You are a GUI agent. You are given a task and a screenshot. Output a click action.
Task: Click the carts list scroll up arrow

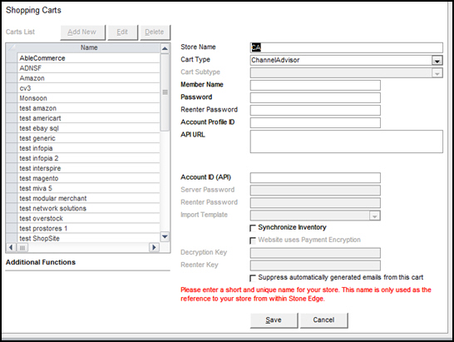[165, 48]
